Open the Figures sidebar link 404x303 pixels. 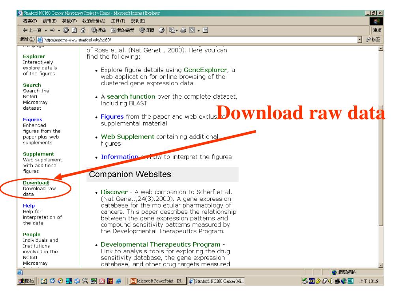(32, 120)
